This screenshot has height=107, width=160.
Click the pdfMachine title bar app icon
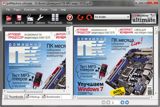[x=4, y=3]
